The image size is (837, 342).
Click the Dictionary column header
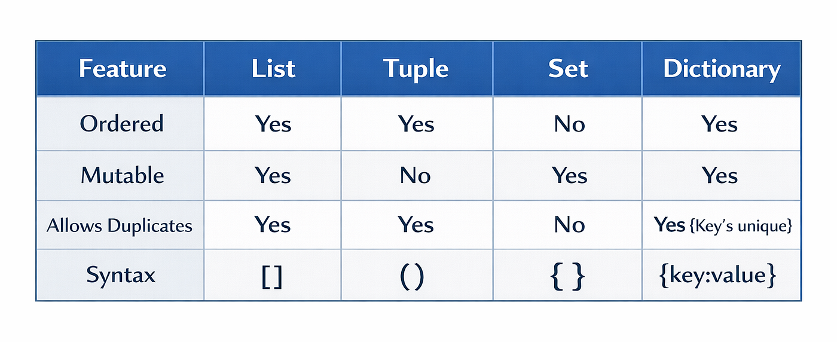722,69
